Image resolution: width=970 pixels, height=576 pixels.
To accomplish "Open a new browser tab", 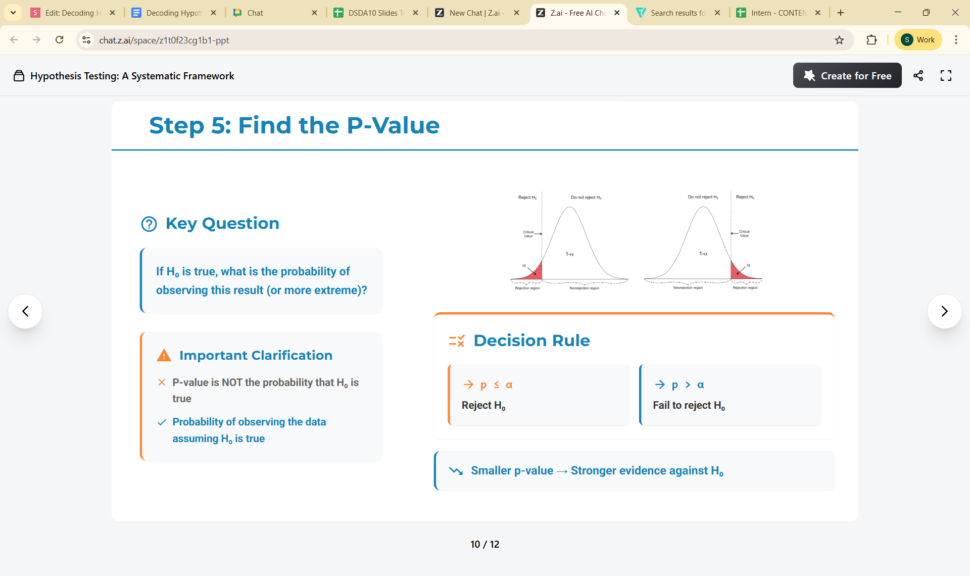I will [x=841, y=13].
